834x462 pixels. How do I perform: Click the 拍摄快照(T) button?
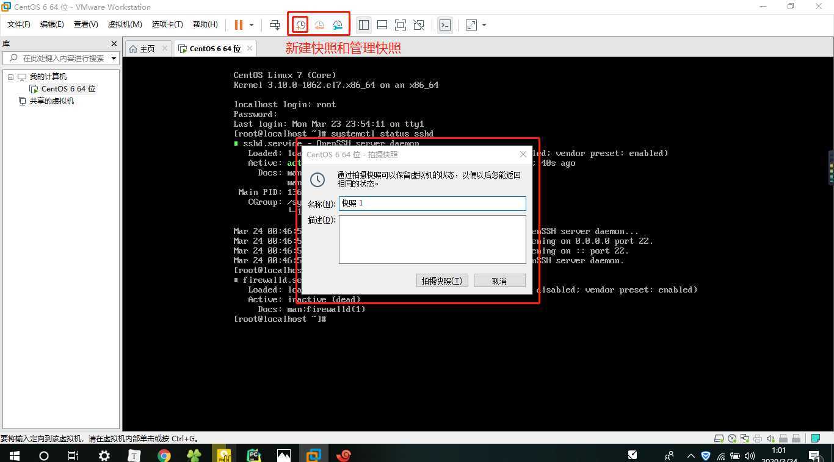click(x=442, y=280)
